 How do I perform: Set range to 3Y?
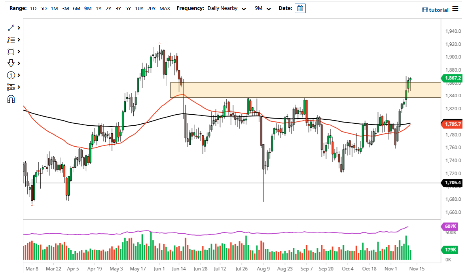click(118, 8)
